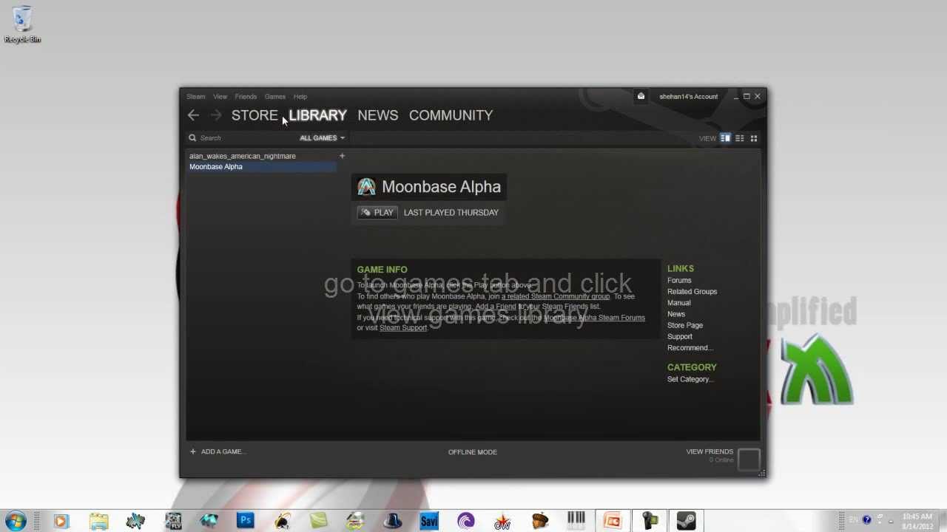947x532 pixels.
Task: Switch to the COMMUNITY tab
Action: (x=451, y=115)
